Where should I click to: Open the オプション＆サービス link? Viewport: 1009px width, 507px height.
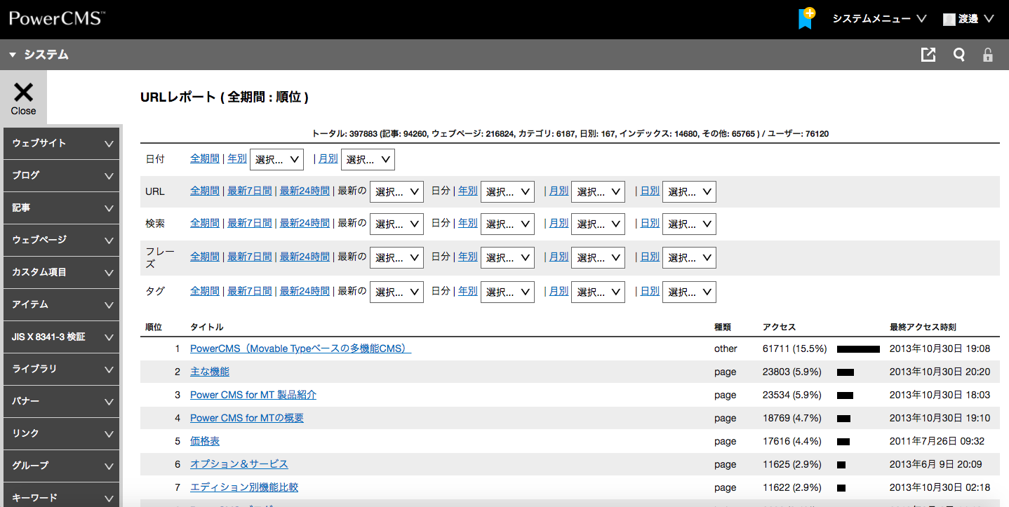click(239, 464)
